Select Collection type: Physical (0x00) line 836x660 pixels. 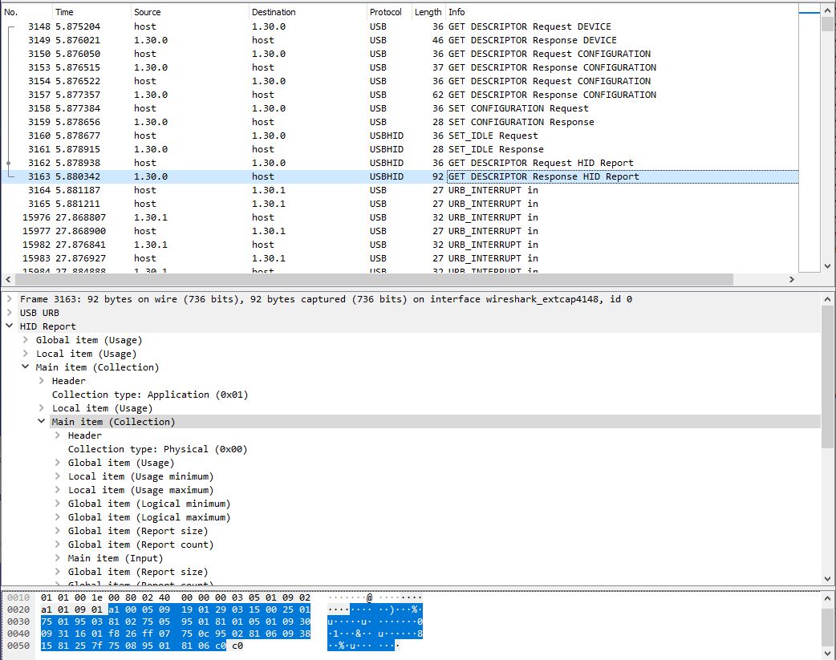(157, 449)
